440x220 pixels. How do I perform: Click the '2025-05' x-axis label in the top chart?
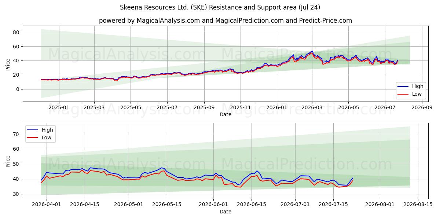click(x=131, y=107)
